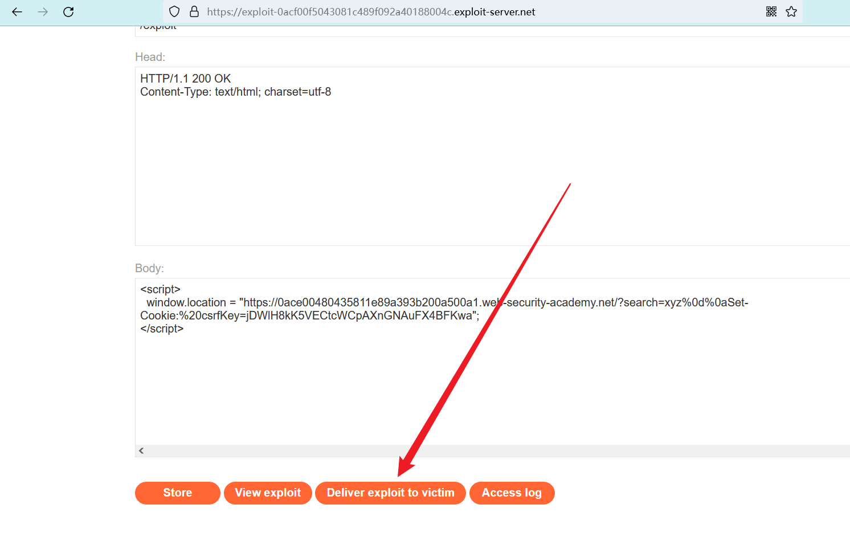Go back to the previous page

coord(17,12)
